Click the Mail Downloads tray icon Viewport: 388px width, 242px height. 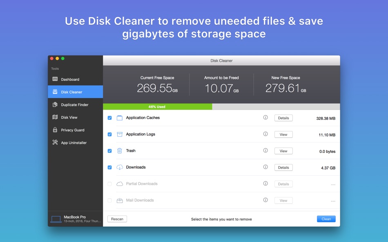pyautogui.click(x=120, y=200)
